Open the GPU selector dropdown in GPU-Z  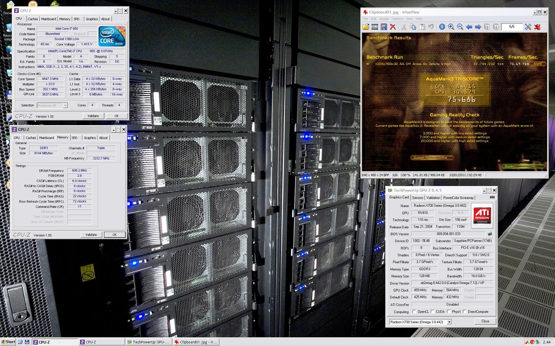pyautogui.click(x=449, y=322)
